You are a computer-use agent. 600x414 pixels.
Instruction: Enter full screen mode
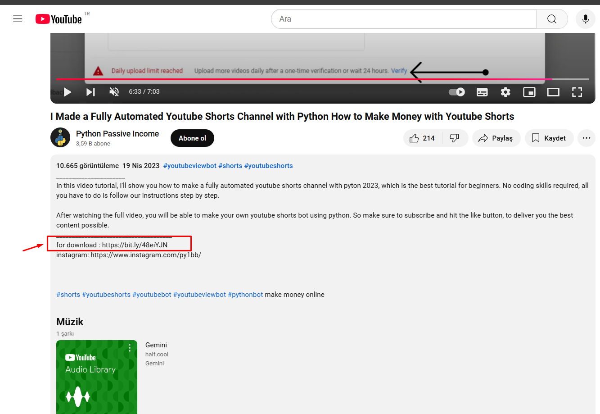[577, 92]
